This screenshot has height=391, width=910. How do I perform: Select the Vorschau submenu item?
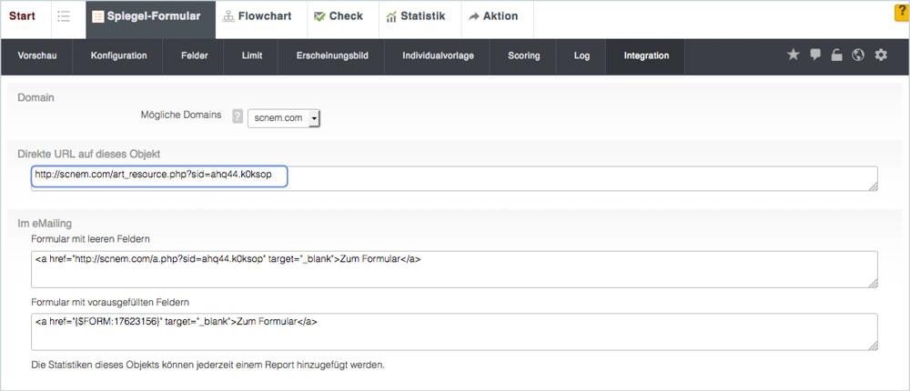pyautogui.click(x=37, y=55)
